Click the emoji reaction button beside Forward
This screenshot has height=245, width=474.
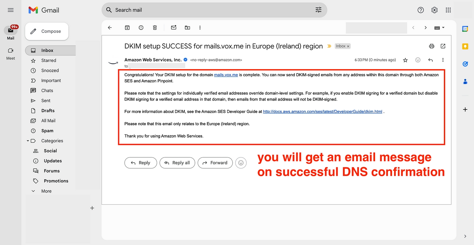[241, 163]
